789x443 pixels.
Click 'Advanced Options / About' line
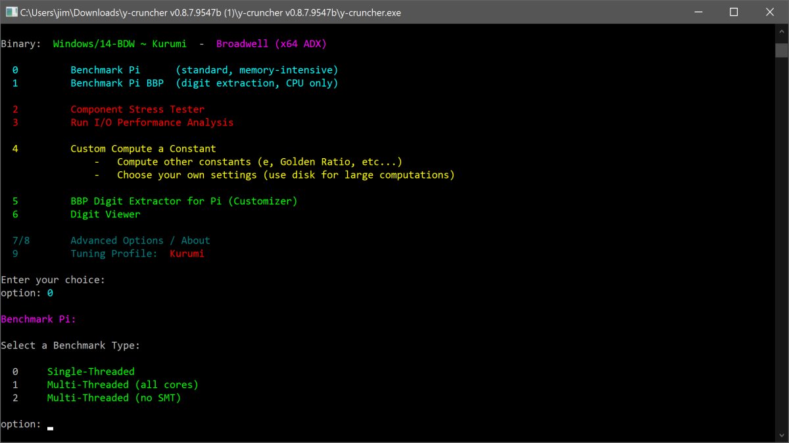(140, 241)
